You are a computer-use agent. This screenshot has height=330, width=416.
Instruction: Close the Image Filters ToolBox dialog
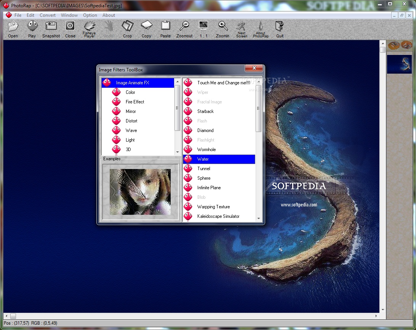(x=254, y=68)
